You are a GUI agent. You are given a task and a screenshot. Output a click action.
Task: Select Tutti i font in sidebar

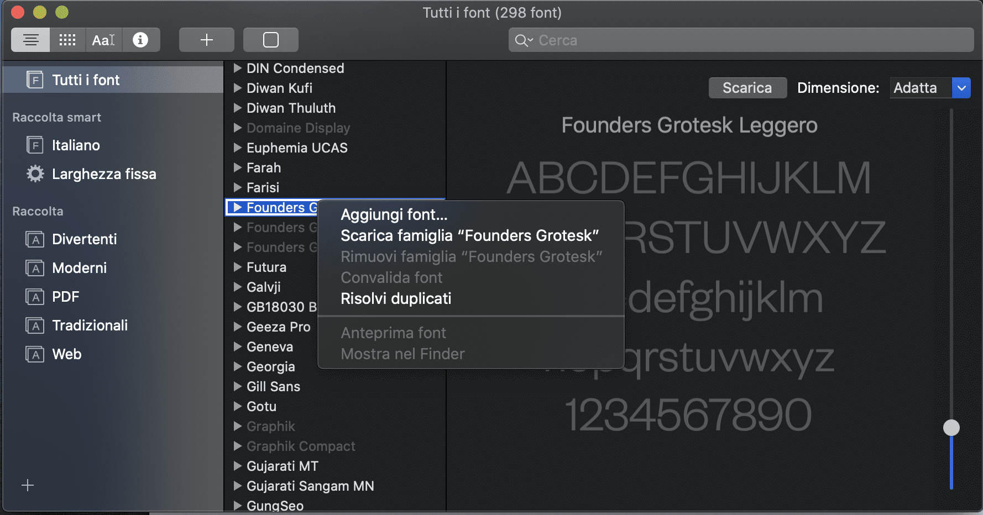click(x=113, y=80)
